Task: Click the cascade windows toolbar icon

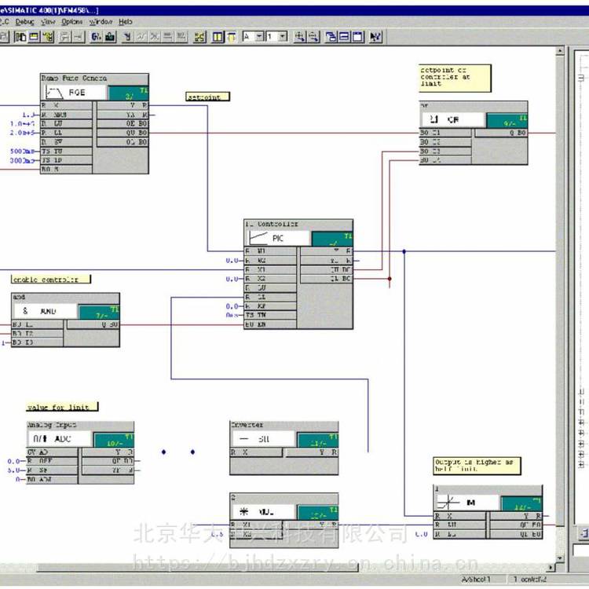Action: pyautogui.click(x=331, y=37)
